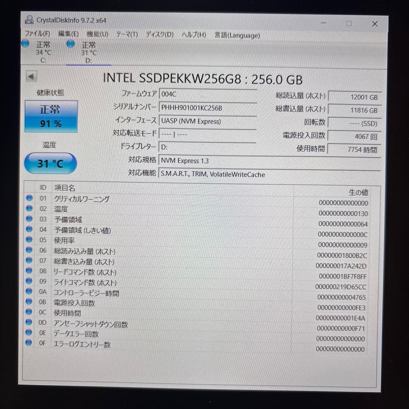Click the status indicator next to 温度 attribute
This screenshot has height=409, width=409.
coord(29,208)
